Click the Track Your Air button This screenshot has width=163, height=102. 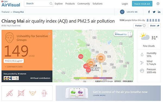(x=142, y=4)
